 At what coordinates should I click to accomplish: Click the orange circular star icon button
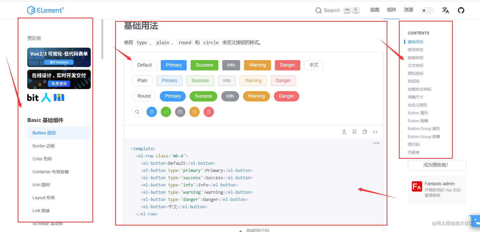coord(194,112)
